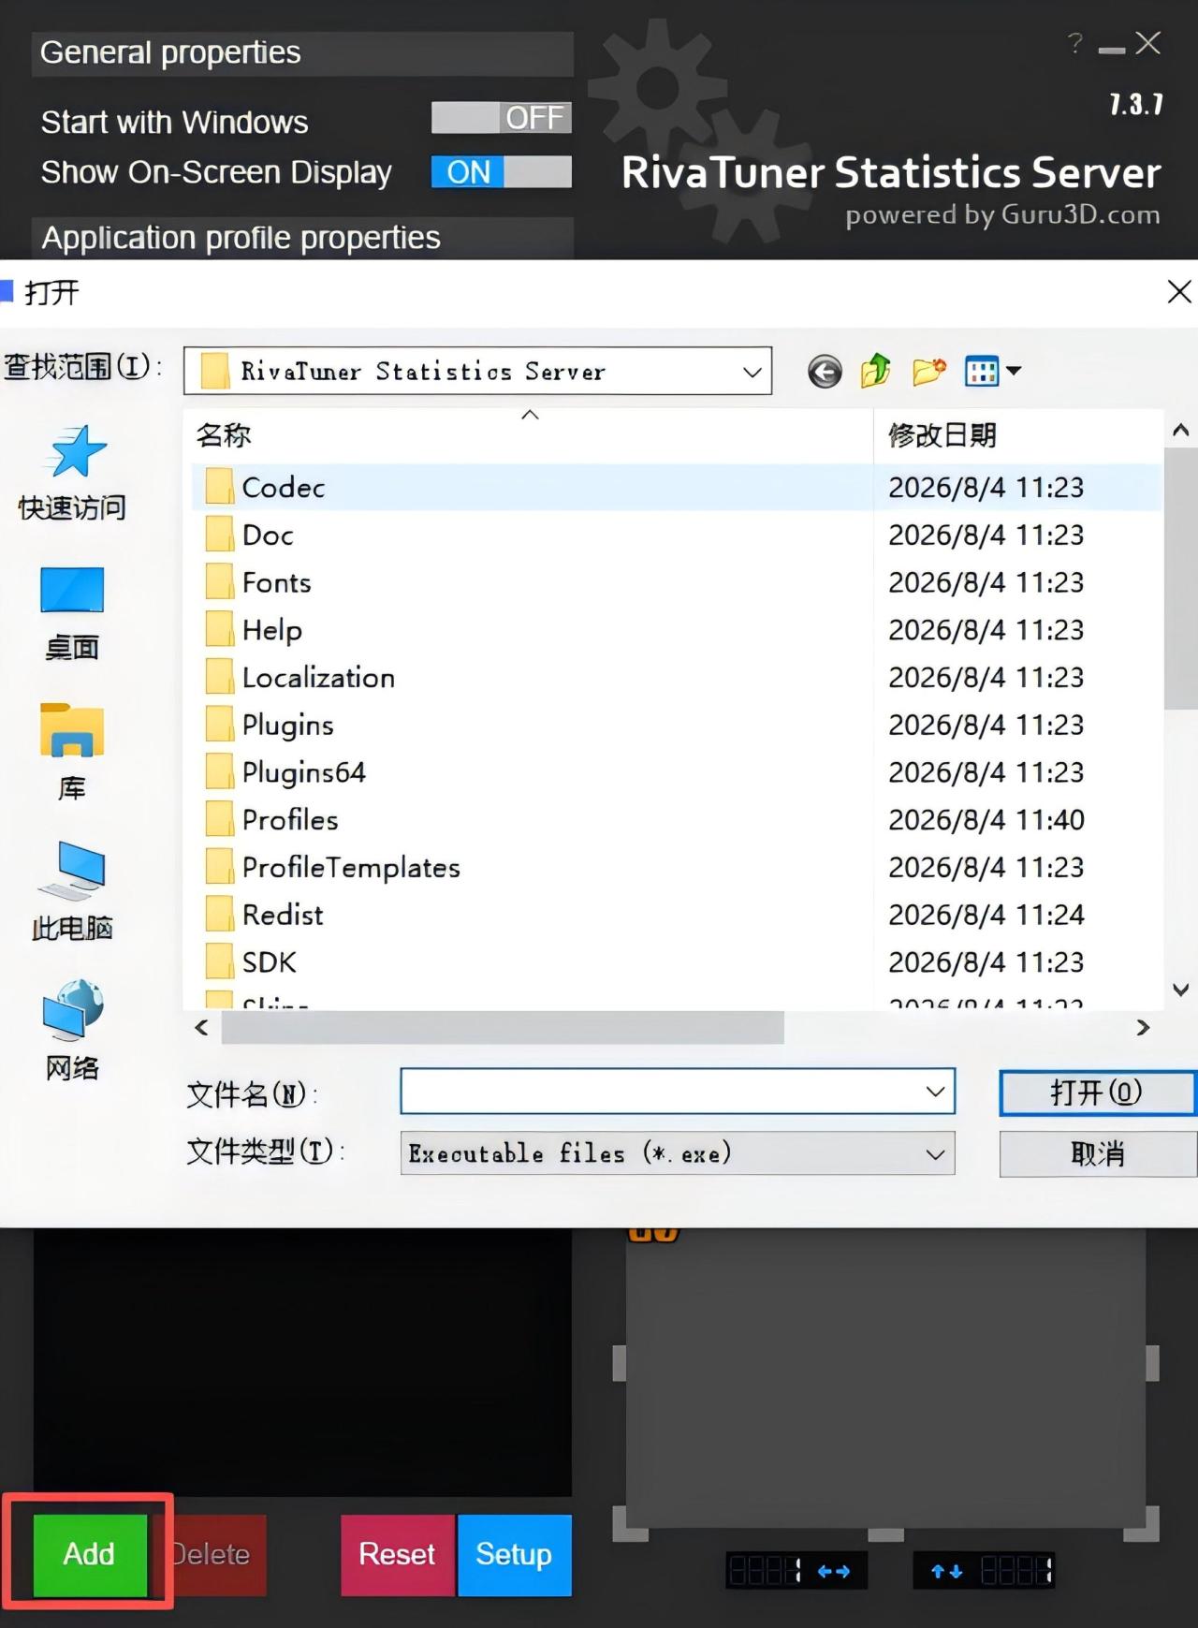Select the Plugins64 folder icon
This screenshot has width=1198, height=1628.
tap(219, 772)
